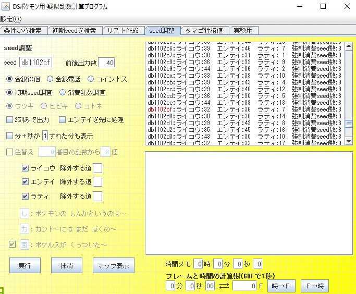Uncheck the ライコウ checkbox
Screen dimensions: 356x294
pos(25,168)
